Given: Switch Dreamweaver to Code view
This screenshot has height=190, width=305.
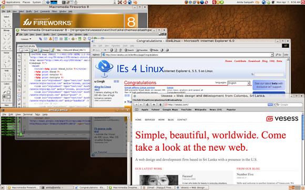Looking at the screenshot, I should (24, 50).
